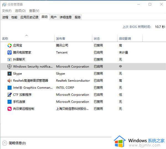Open the 查看(V) menu

coord(34,11)
